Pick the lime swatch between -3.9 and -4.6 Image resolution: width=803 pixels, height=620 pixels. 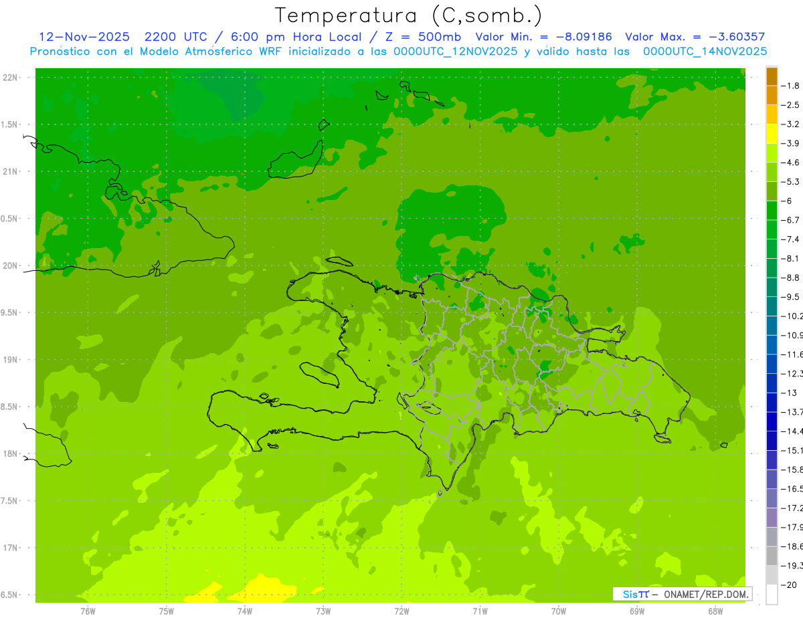pyautogui.click(x=772, y=152)
